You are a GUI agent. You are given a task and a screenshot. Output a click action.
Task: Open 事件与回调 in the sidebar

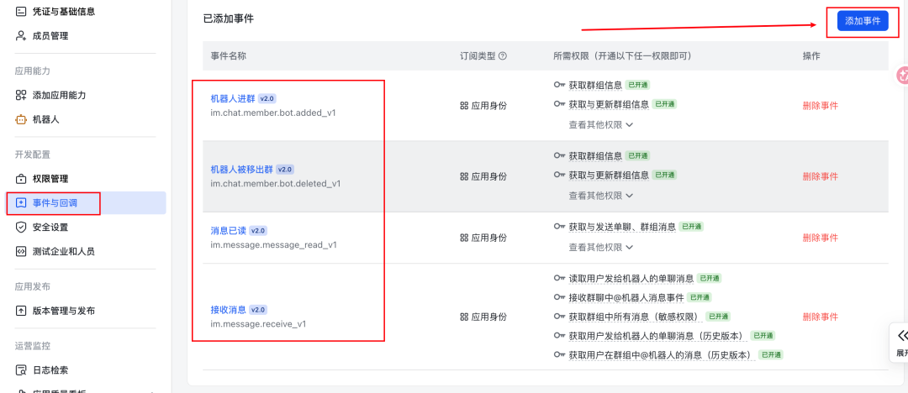(55, 203)
